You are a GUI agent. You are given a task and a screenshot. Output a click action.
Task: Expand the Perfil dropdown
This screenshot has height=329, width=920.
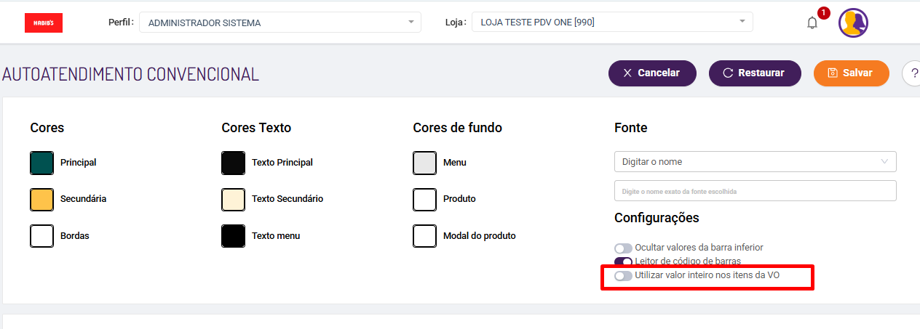279,23
